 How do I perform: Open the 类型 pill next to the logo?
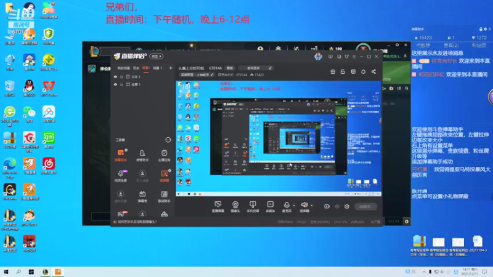[x=157, y=57]
